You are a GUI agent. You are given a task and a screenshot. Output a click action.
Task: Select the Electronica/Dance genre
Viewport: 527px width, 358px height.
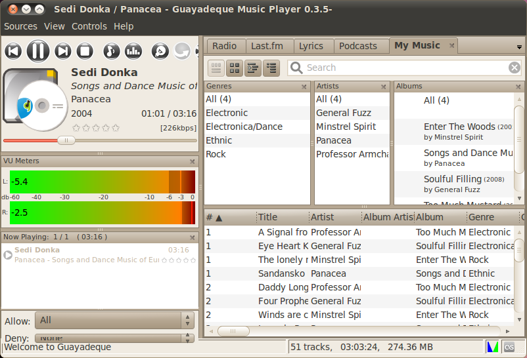pyautogui.click(x=244, y=127)
